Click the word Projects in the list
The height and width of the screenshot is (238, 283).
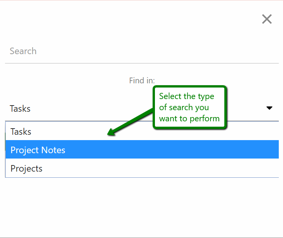(26, 169)
